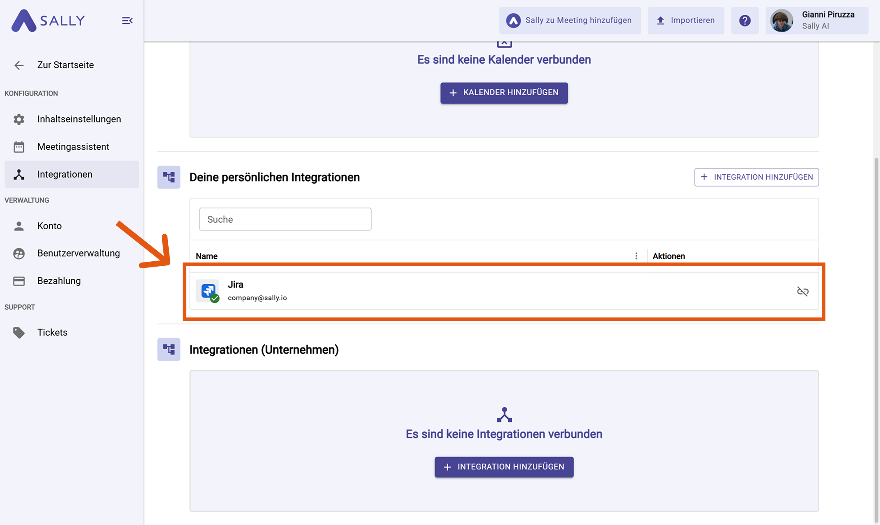Click the Sally logo
Screen dimensions: 880x525
click(48, 21)
